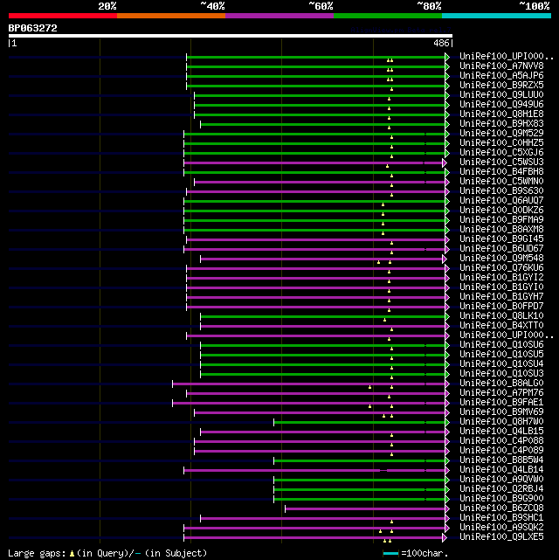
Task: Select the UniRef100_Q4LB14 label
Action: coord(501,470)
